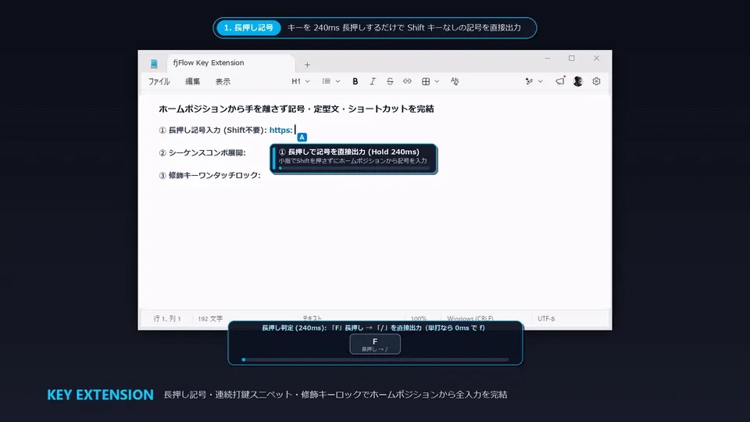Click the hold progress bar below F key
750x422 pixels.
[x=376, y=359]
